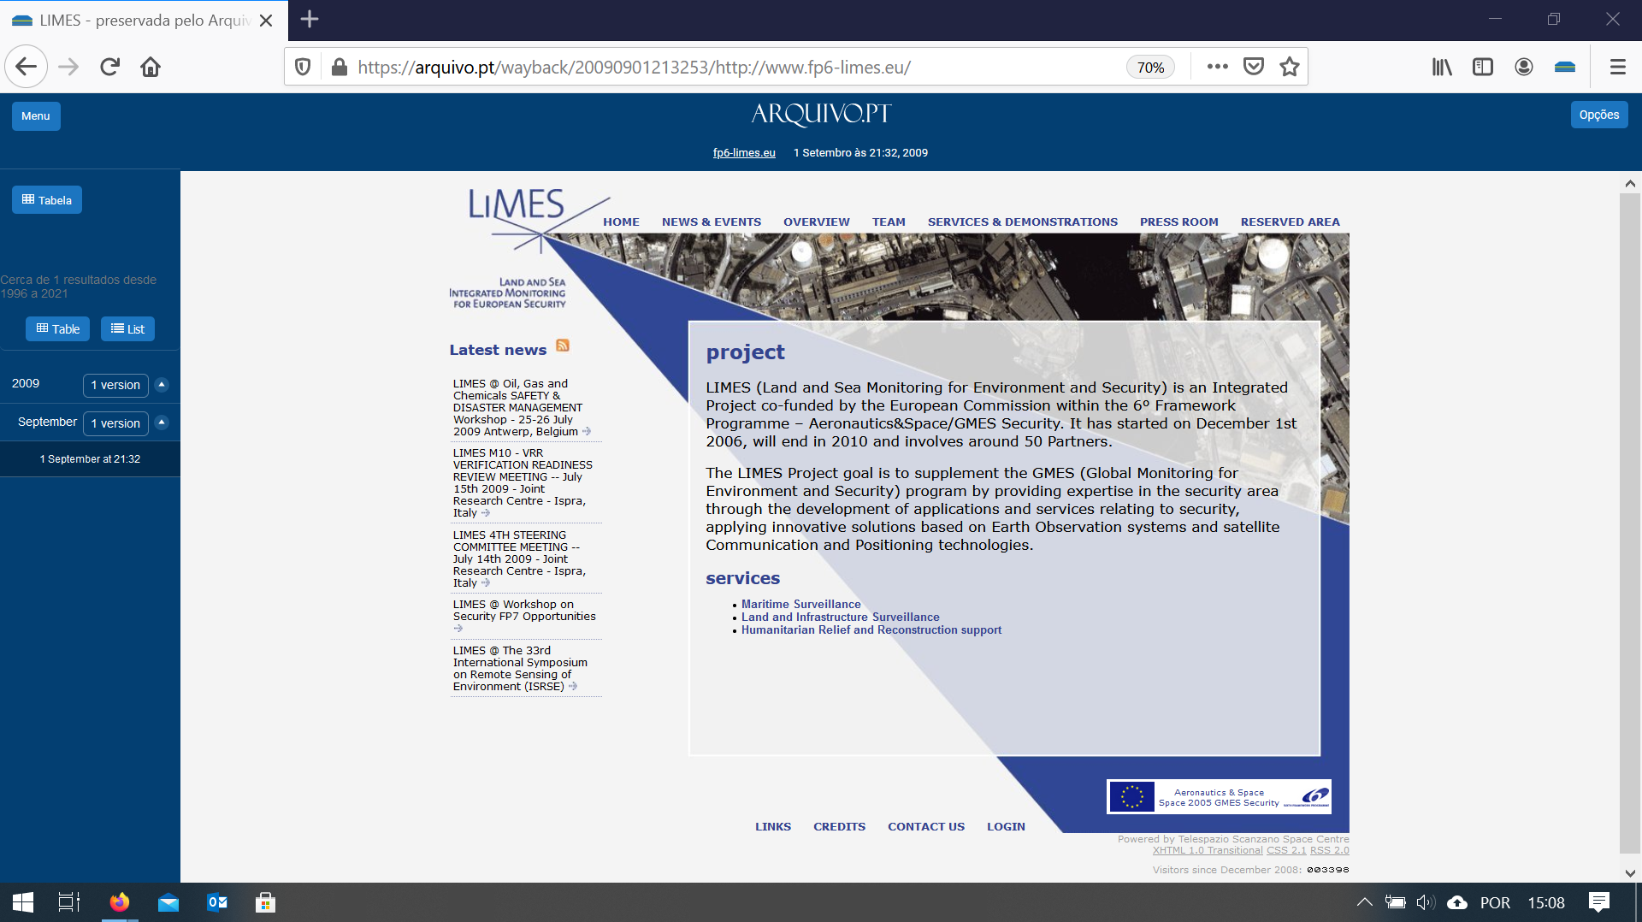
Task: Open a new browser tab
Action: tap(310, 19)
